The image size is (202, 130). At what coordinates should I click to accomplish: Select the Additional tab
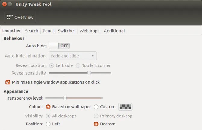(114, 31)
